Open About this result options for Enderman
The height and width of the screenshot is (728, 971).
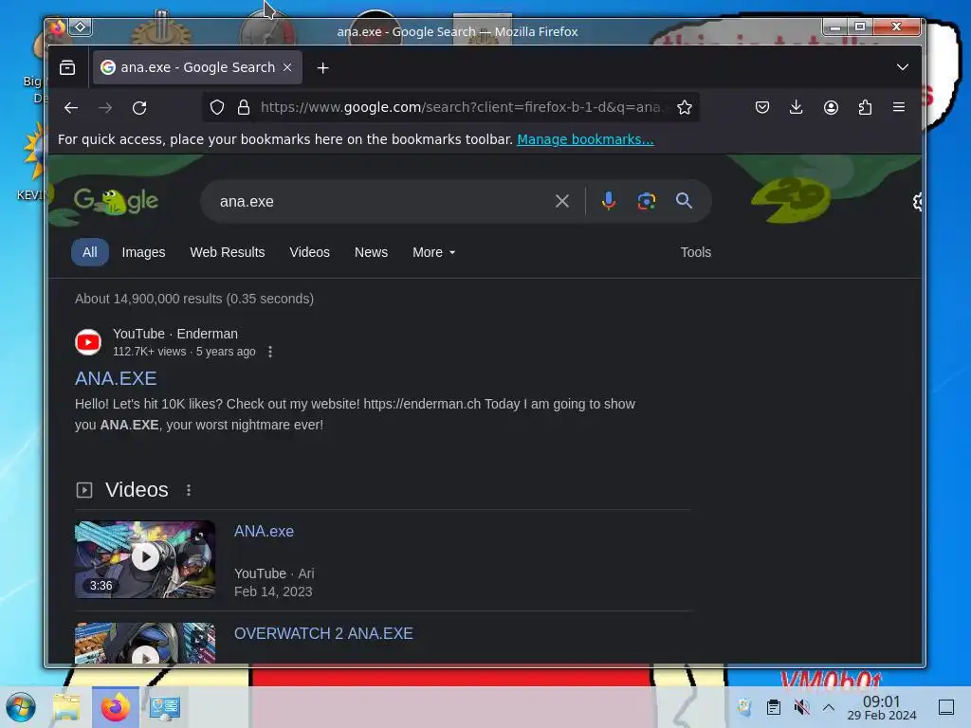pyautogui.click(x=270, y=352)
